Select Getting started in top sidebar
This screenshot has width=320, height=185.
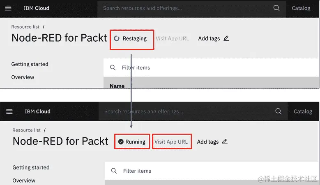click(30, 64)
